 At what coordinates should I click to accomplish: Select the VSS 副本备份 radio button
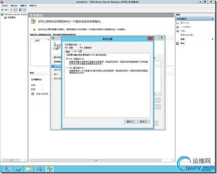pos(67,68)
